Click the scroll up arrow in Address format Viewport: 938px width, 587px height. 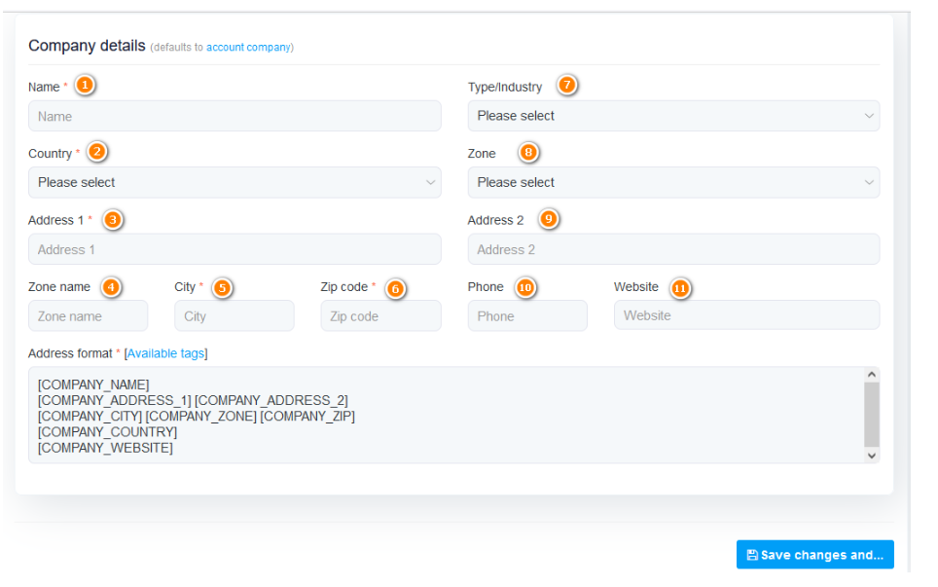(871, 375)
